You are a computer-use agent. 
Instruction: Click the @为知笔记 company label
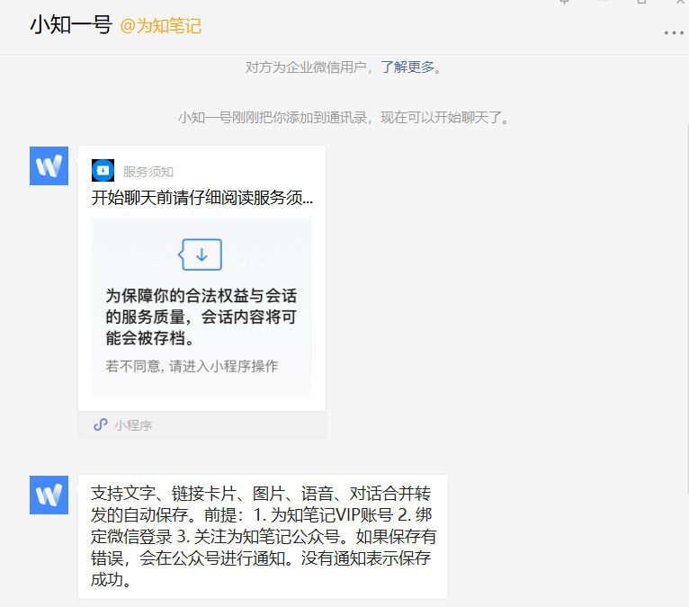pos(161,26)
